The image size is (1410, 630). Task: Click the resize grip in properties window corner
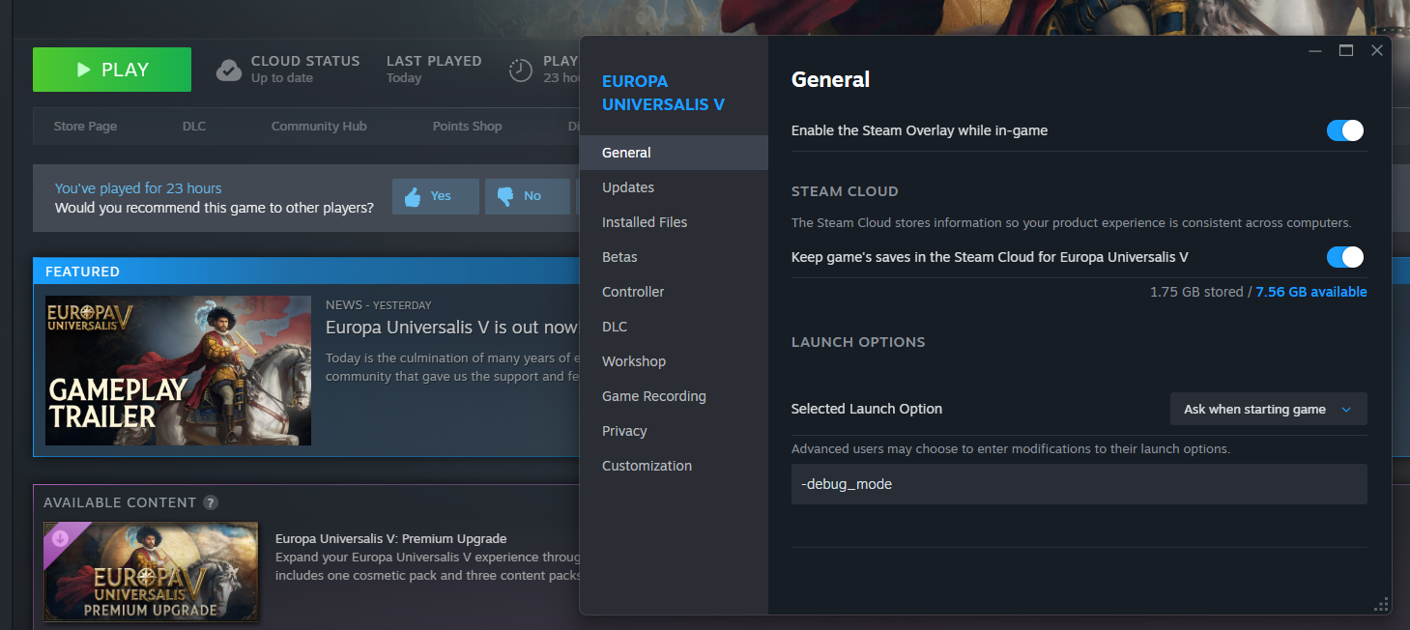click(x=1381, y=604)
